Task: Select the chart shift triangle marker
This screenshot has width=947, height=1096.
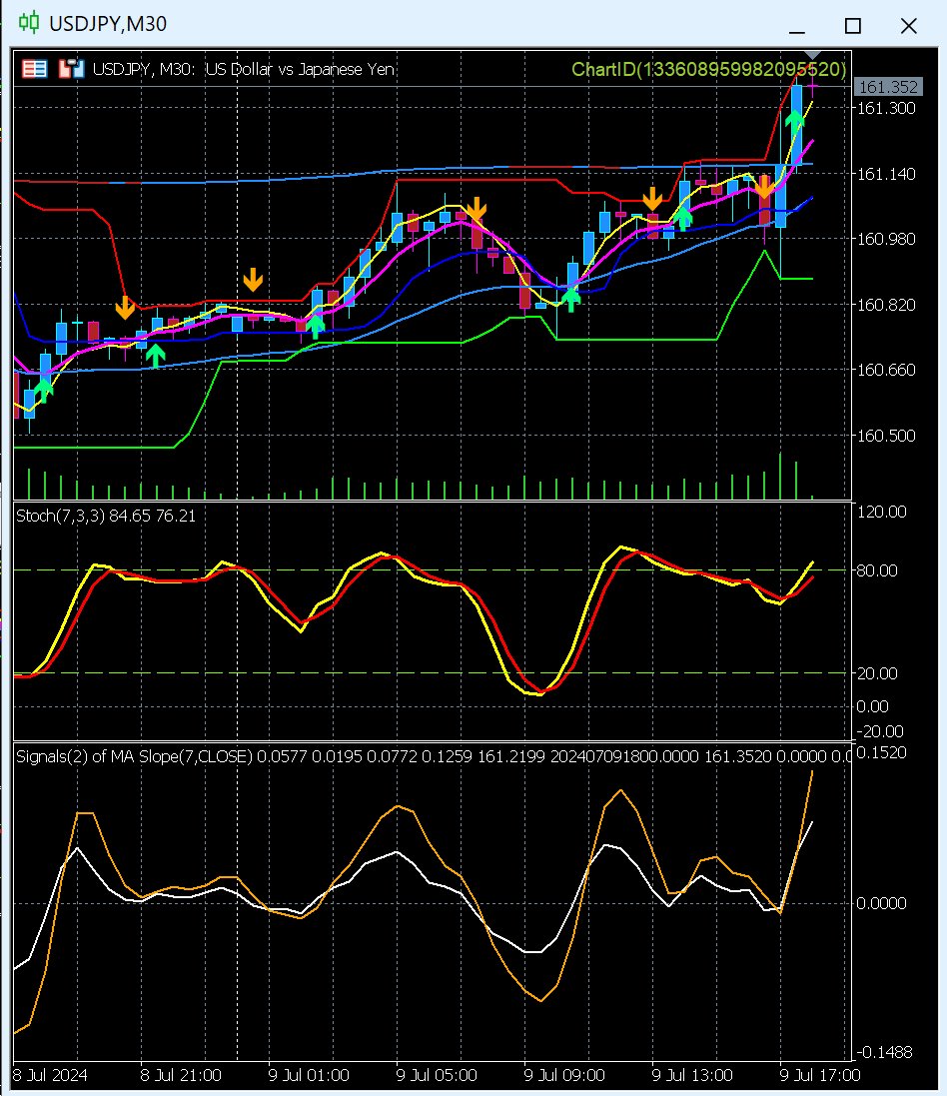Action: 811,55
